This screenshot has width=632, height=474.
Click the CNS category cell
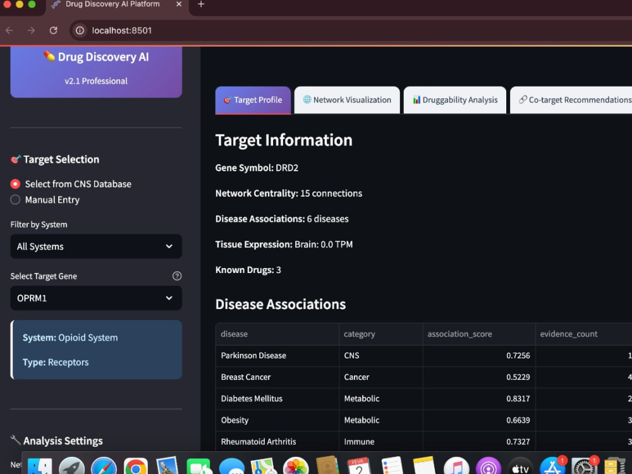(x=381, y=356)
